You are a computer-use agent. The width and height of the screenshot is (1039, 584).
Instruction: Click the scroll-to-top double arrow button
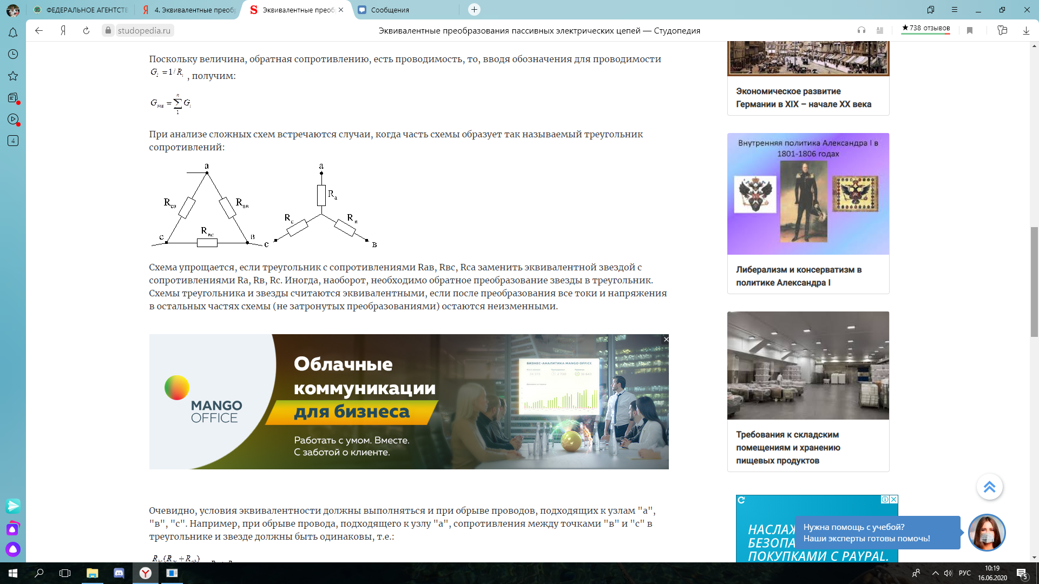pyautogui.click(x=989, y=487)
